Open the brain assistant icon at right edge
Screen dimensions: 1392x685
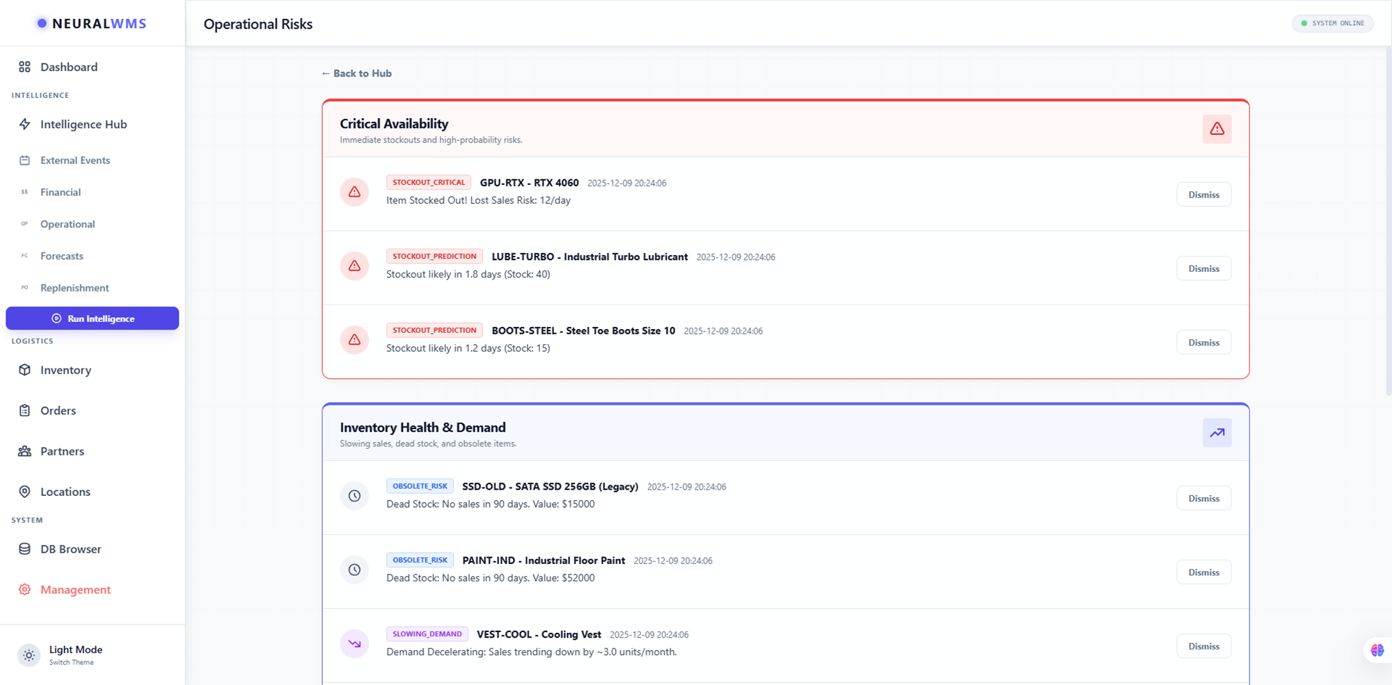point(1377,650)
